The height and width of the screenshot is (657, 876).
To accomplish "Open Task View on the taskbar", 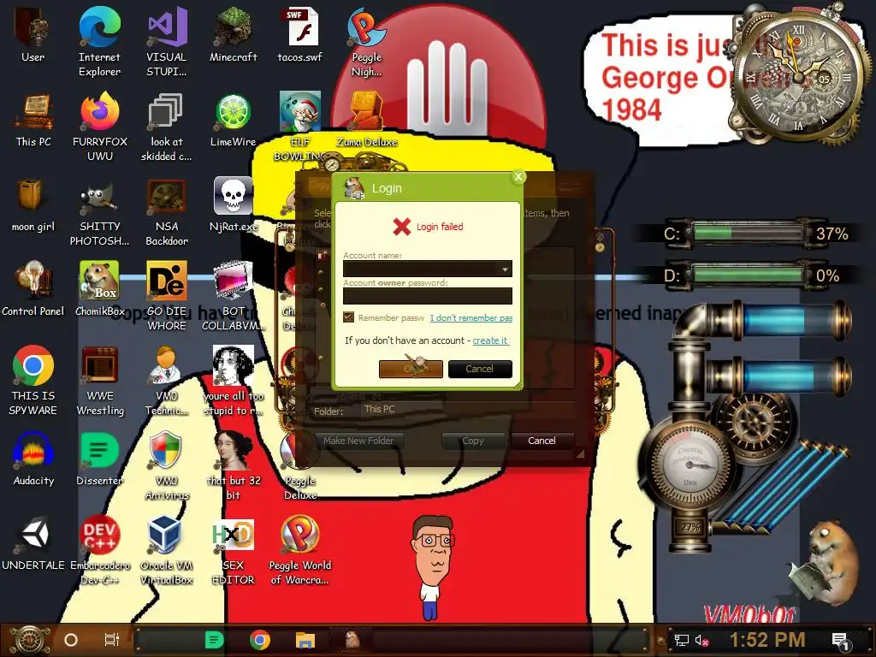I will click(x=112, y=640).
